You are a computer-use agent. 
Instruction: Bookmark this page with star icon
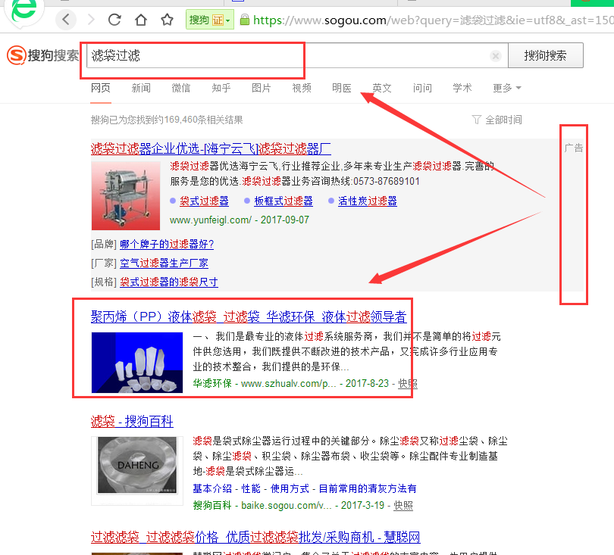(x=163, y=20)
